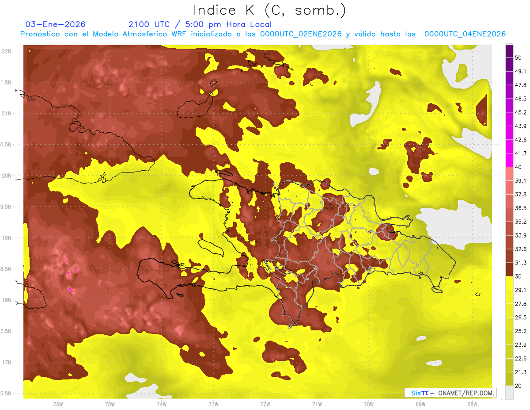Click the colorbar value "41.3"

pyautogui.click(x=520, y=153)
